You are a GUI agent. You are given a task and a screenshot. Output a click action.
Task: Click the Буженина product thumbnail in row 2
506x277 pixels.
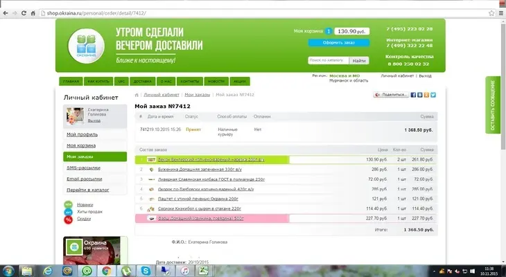coord(151,169)
